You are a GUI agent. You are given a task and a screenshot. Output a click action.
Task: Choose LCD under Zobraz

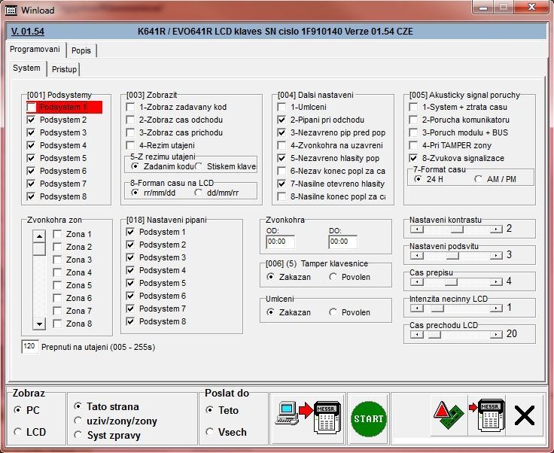(18, 432)
